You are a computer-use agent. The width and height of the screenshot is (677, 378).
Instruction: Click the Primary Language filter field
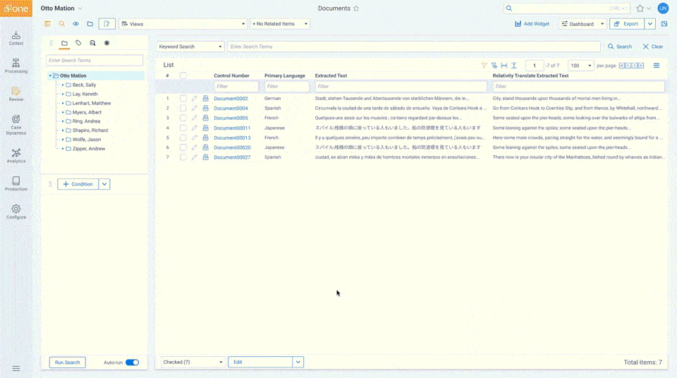tap(287, 87)
